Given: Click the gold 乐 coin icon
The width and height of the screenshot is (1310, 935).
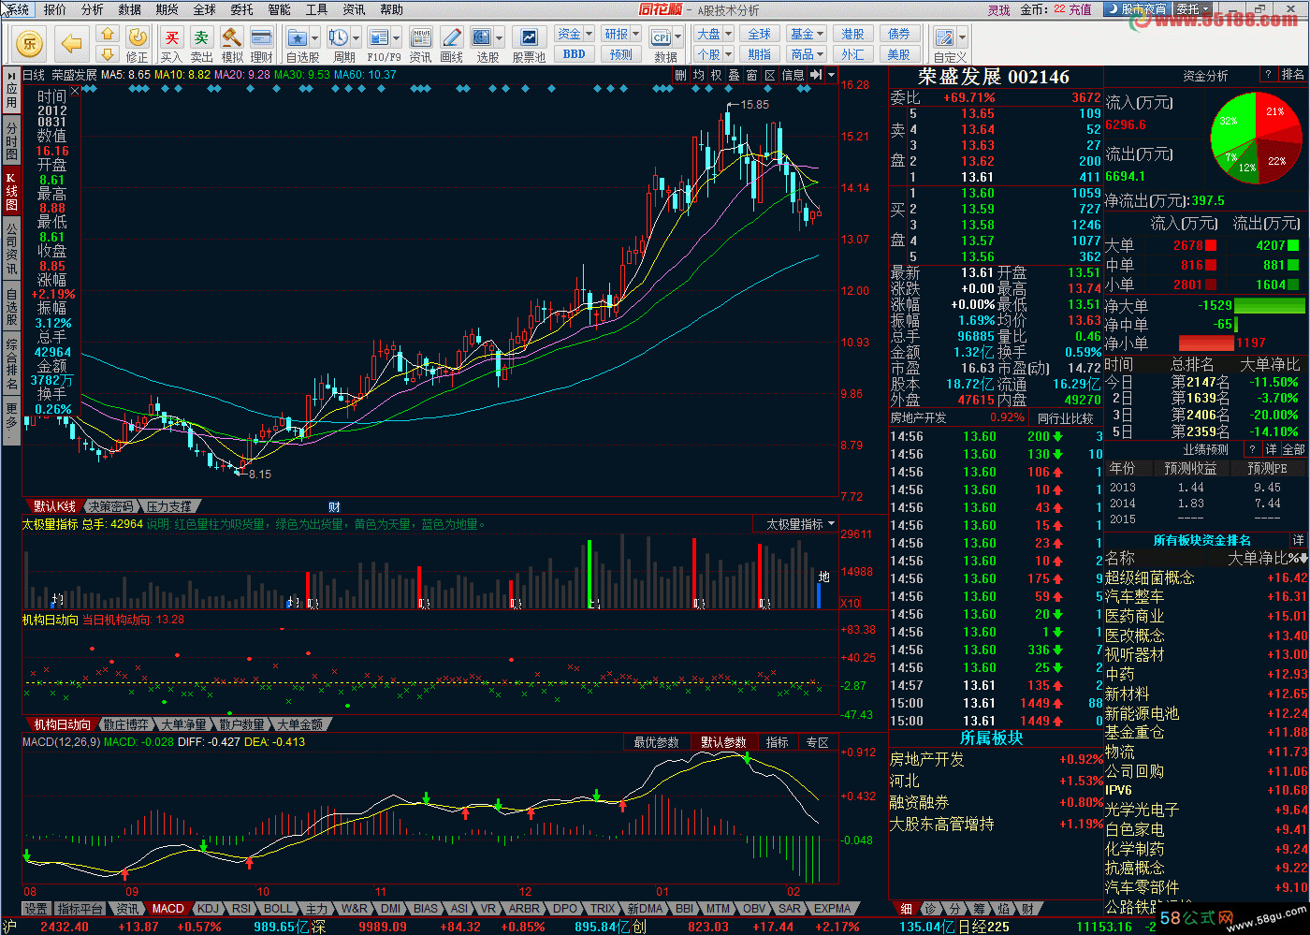Looking at the screenshot, I should [x=30, y=43].
